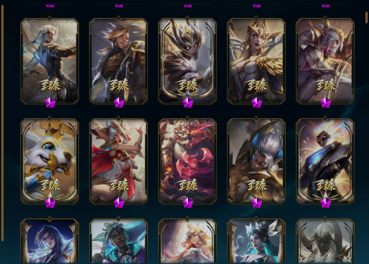
Task: Click purple gem under white-haired archer card
Action: (50, 102)
